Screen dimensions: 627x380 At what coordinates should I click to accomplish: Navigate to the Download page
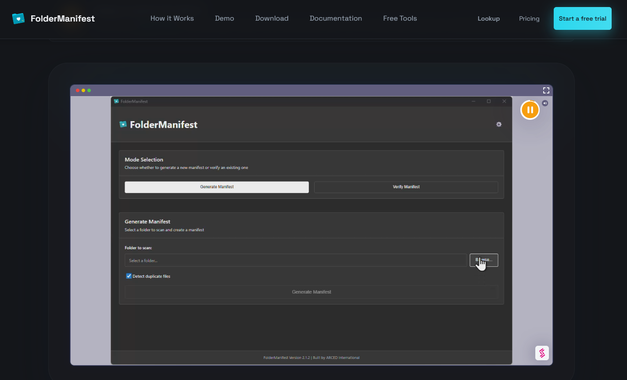[272, 18]
